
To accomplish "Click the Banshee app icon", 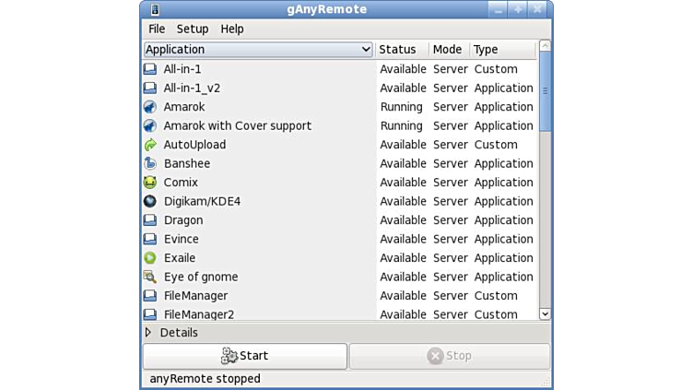I will (x=150, y=163).
